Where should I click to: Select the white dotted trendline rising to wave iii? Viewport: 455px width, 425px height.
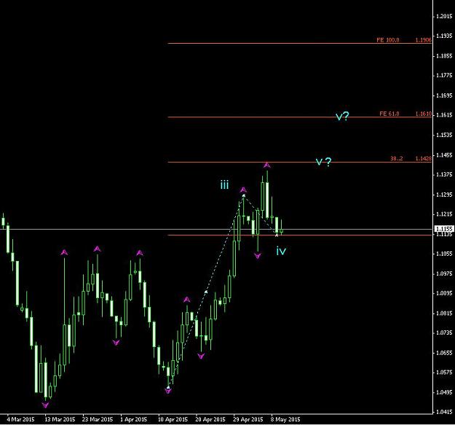[x=206, y=292]
